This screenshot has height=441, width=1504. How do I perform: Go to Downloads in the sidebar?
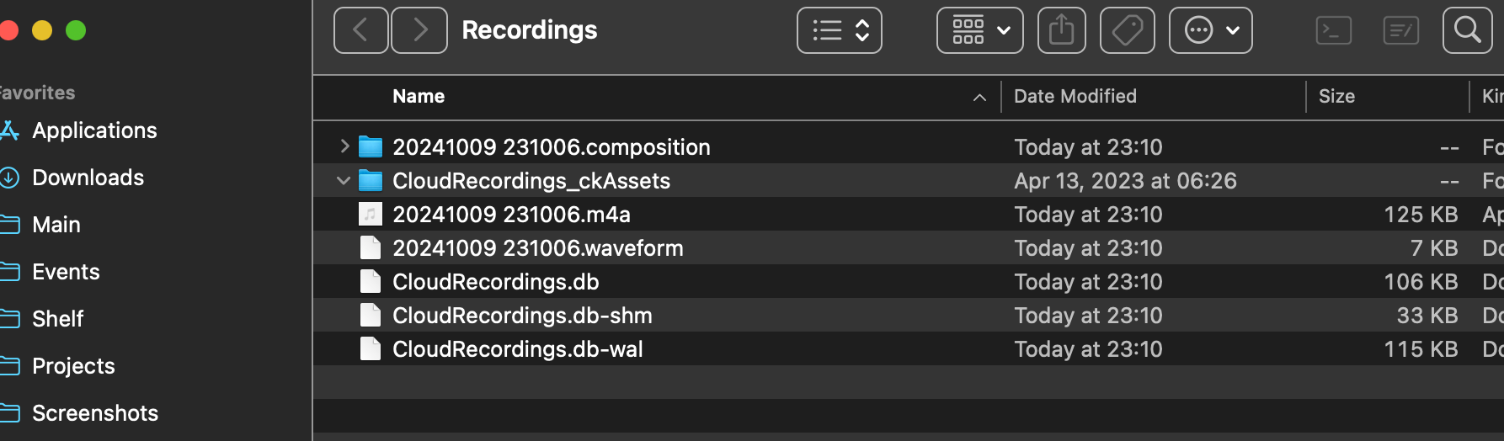point(88,178)
